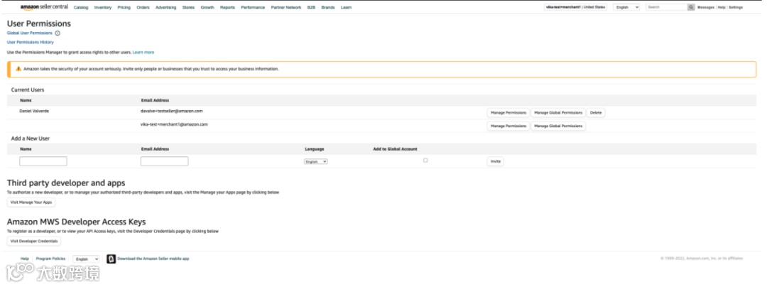Screen dimensions: 767x287
Task: Focus the new user Name field
Action: coord(43,161)
